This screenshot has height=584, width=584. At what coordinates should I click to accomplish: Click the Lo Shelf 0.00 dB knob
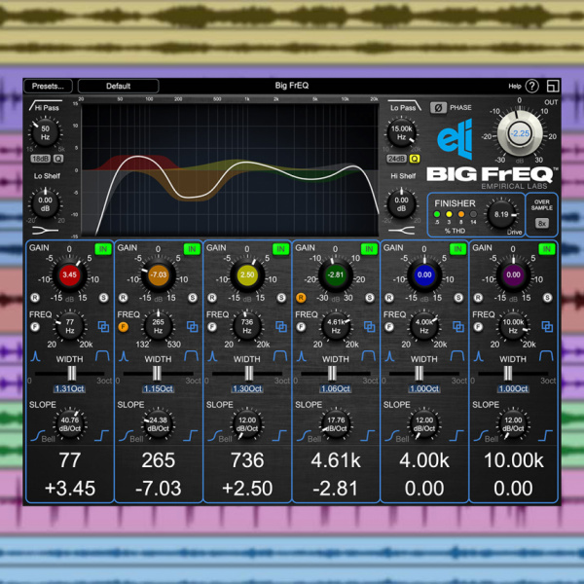(x=45, y=203)
